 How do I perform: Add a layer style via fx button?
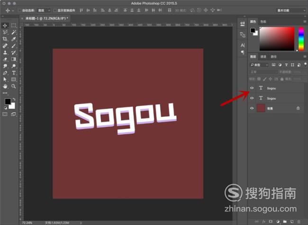pyautogui.click(x=264, y=222)
